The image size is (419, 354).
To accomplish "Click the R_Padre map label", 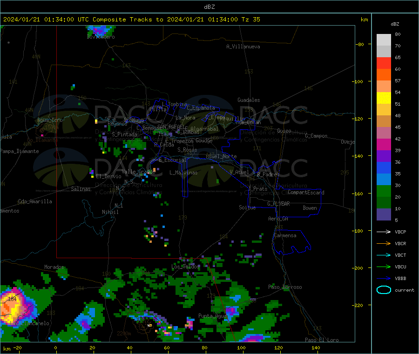I will coord(267,174).
